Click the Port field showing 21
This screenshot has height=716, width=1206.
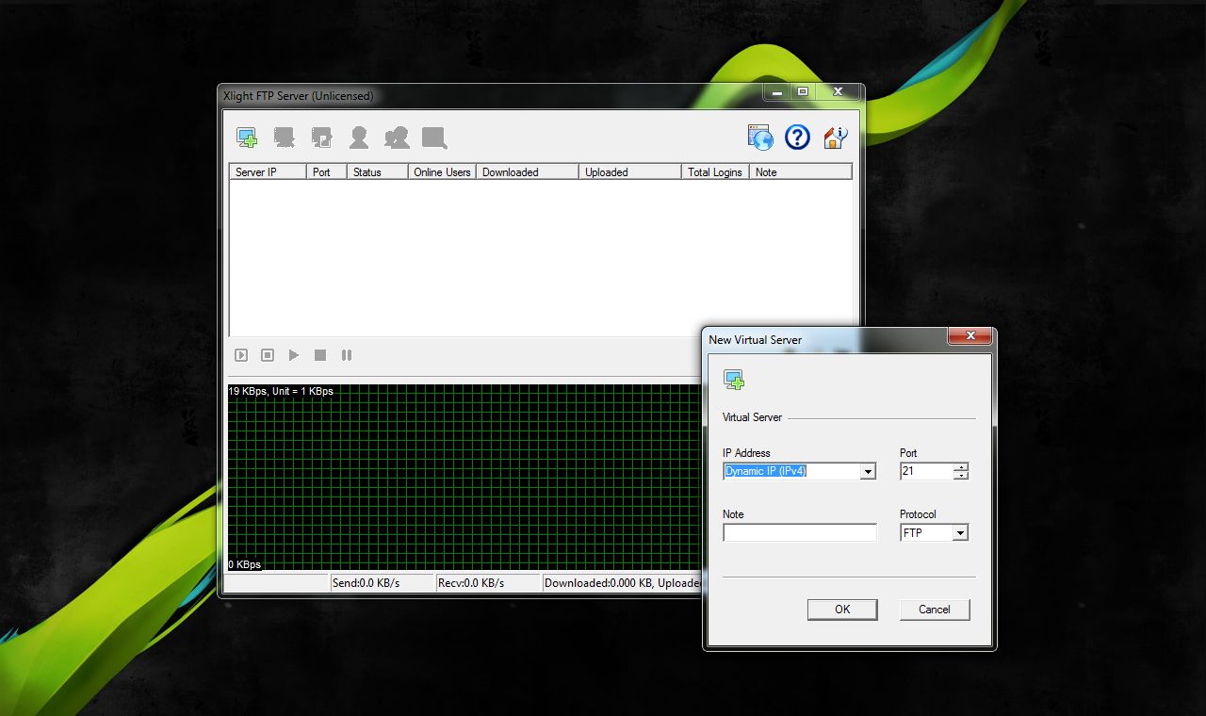point(926,471)
